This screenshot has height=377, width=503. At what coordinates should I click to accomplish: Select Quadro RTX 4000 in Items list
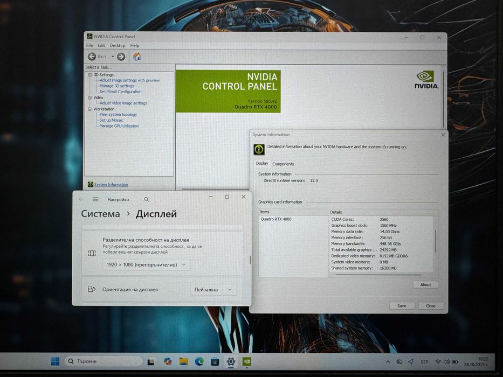276,219
